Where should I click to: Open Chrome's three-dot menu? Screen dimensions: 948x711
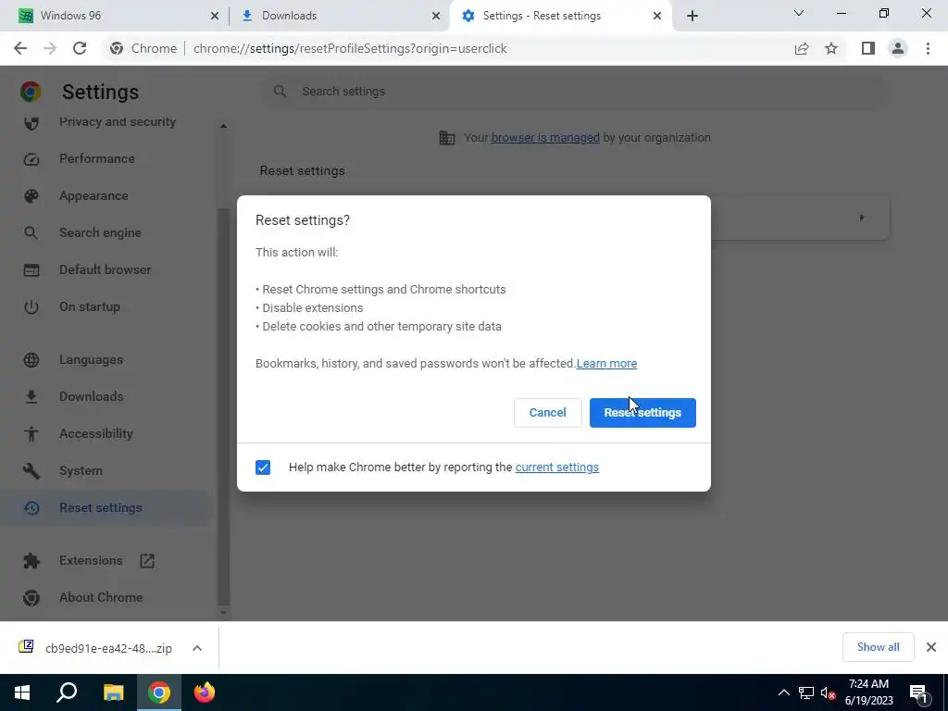pos(928,48)
